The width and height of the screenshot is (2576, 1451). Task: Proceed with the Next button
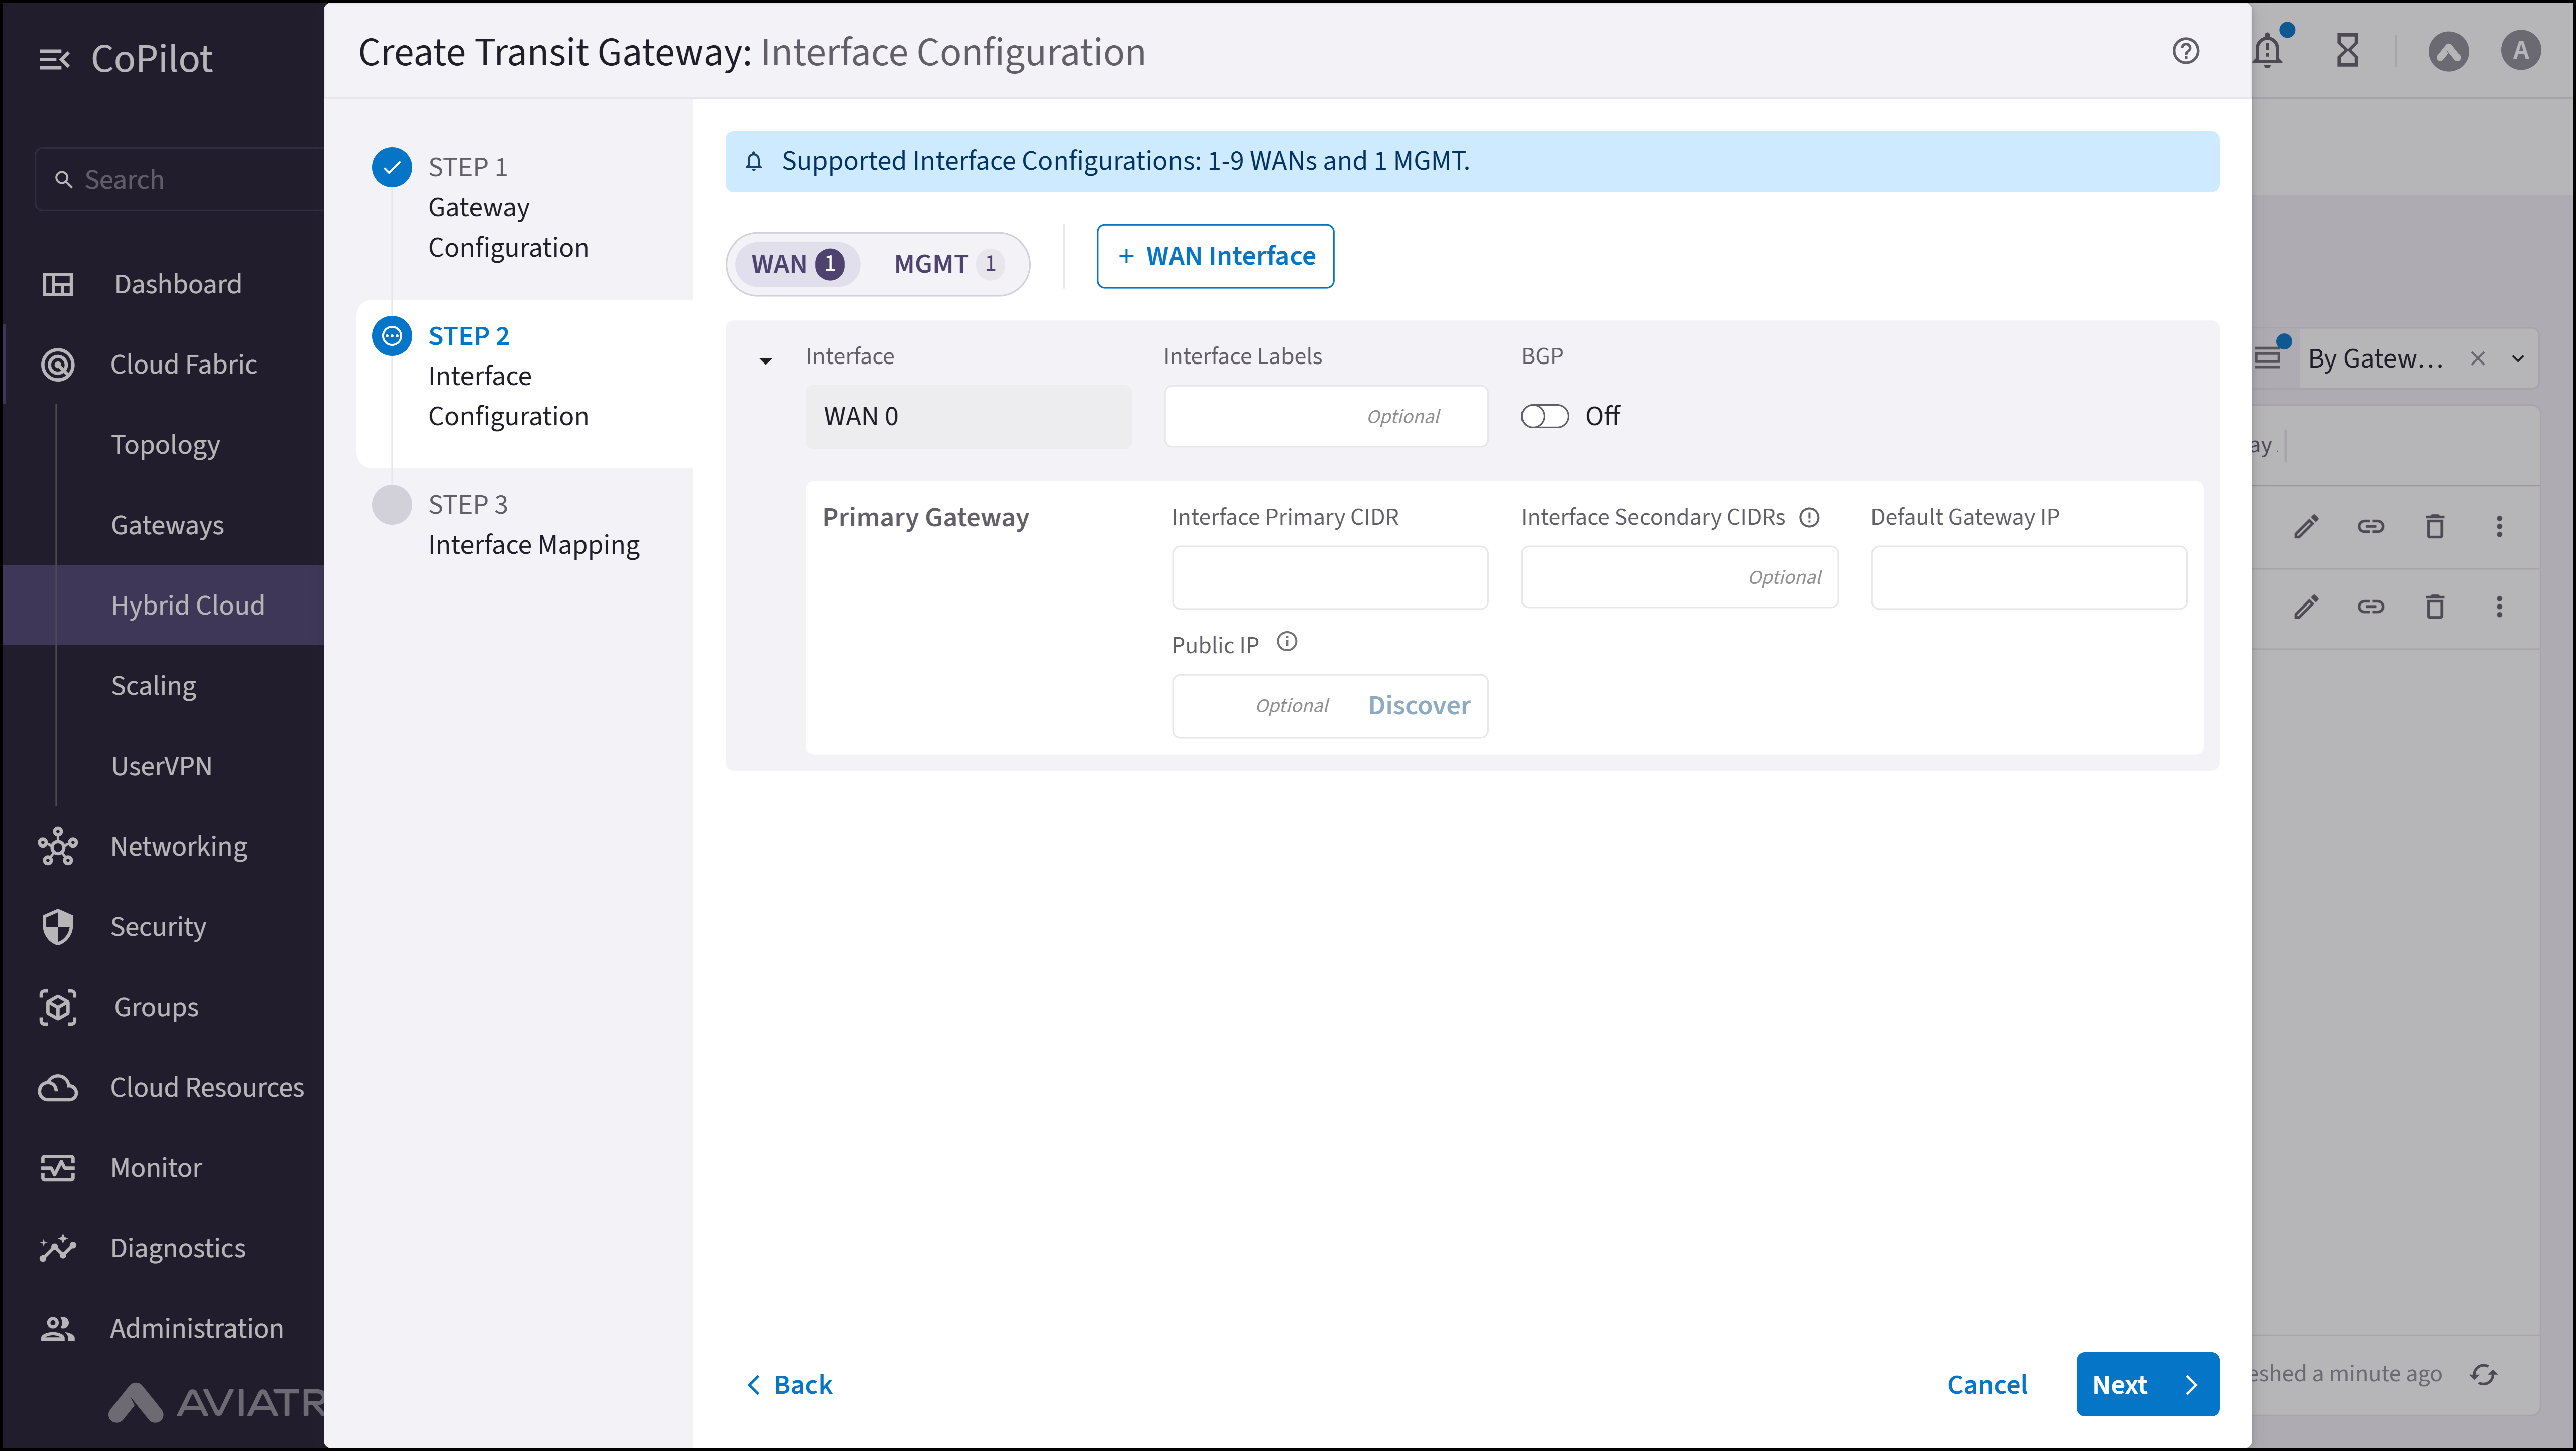pos(2147,1384)
